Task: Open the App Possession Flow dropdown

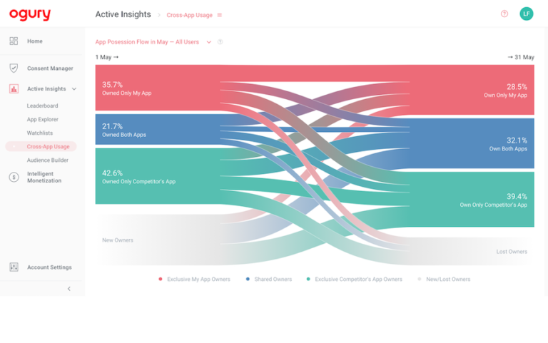Action: pyautogui.click(x=209, y=42)
